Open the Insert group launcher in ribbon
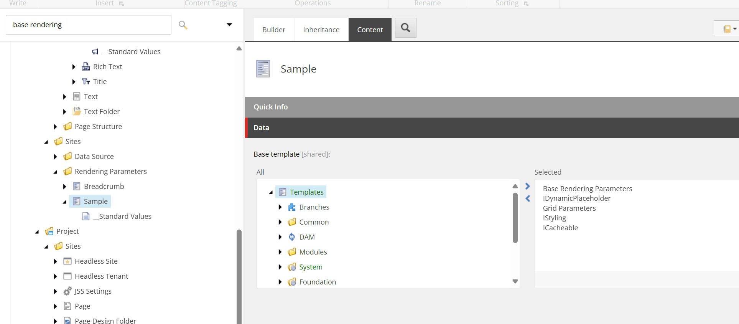 pos(121,4)
